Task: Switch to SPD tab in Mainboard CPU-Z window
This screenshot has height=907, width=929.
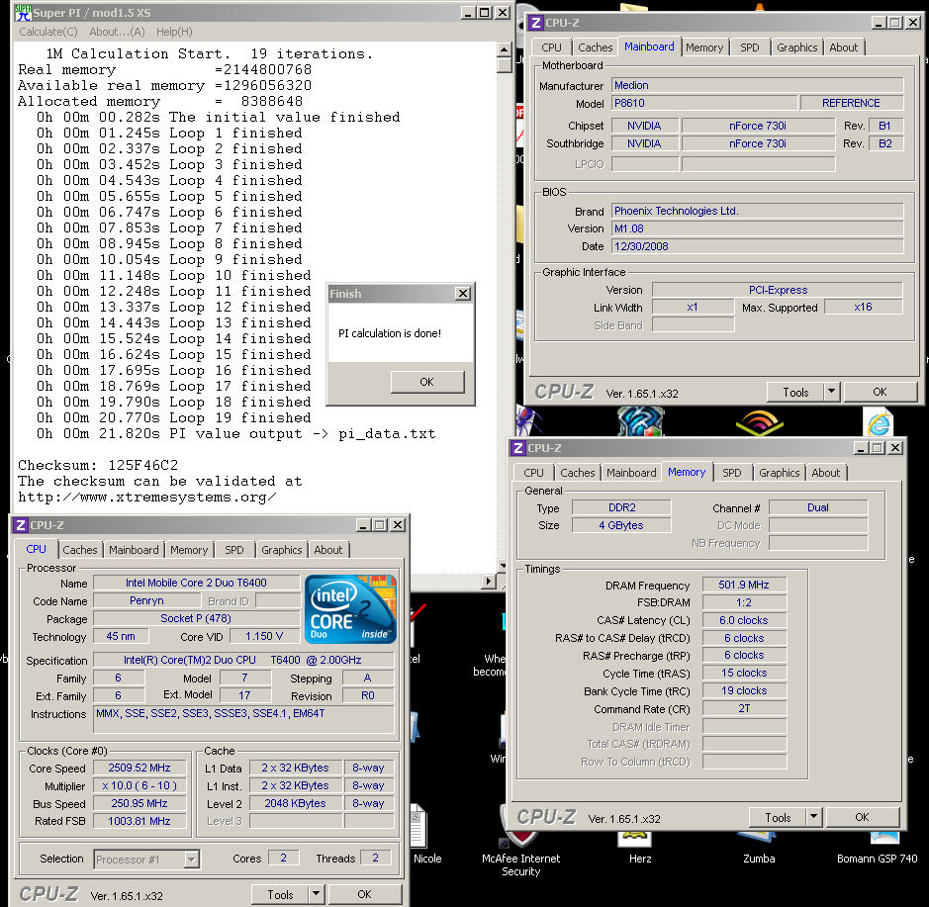Action: tap(750, 47)
